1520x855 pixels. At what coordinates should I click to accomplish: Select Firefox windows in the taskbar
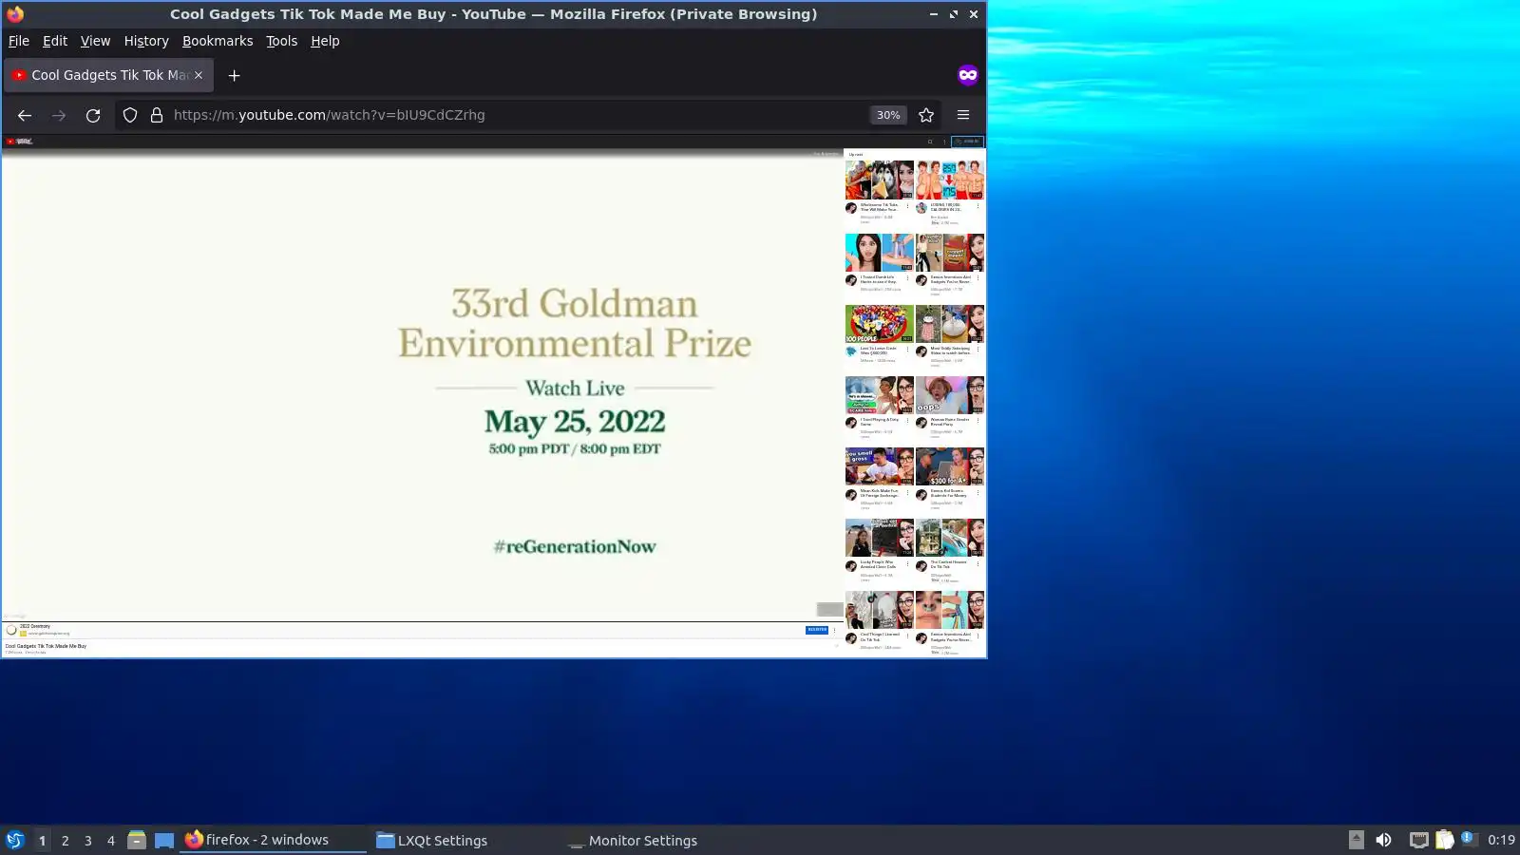click(x=274, y=840)
